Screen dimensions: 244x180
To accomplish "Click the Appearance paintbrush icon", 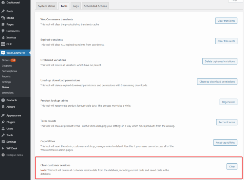I will (3, 115).
